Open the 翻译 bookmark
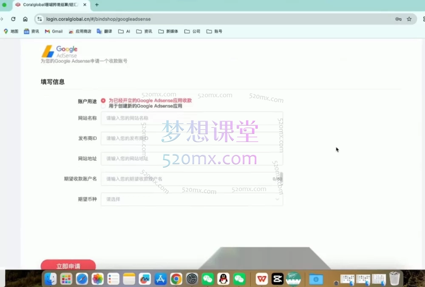425x287 pixels. pyautogui.click(x=105, y=31)
